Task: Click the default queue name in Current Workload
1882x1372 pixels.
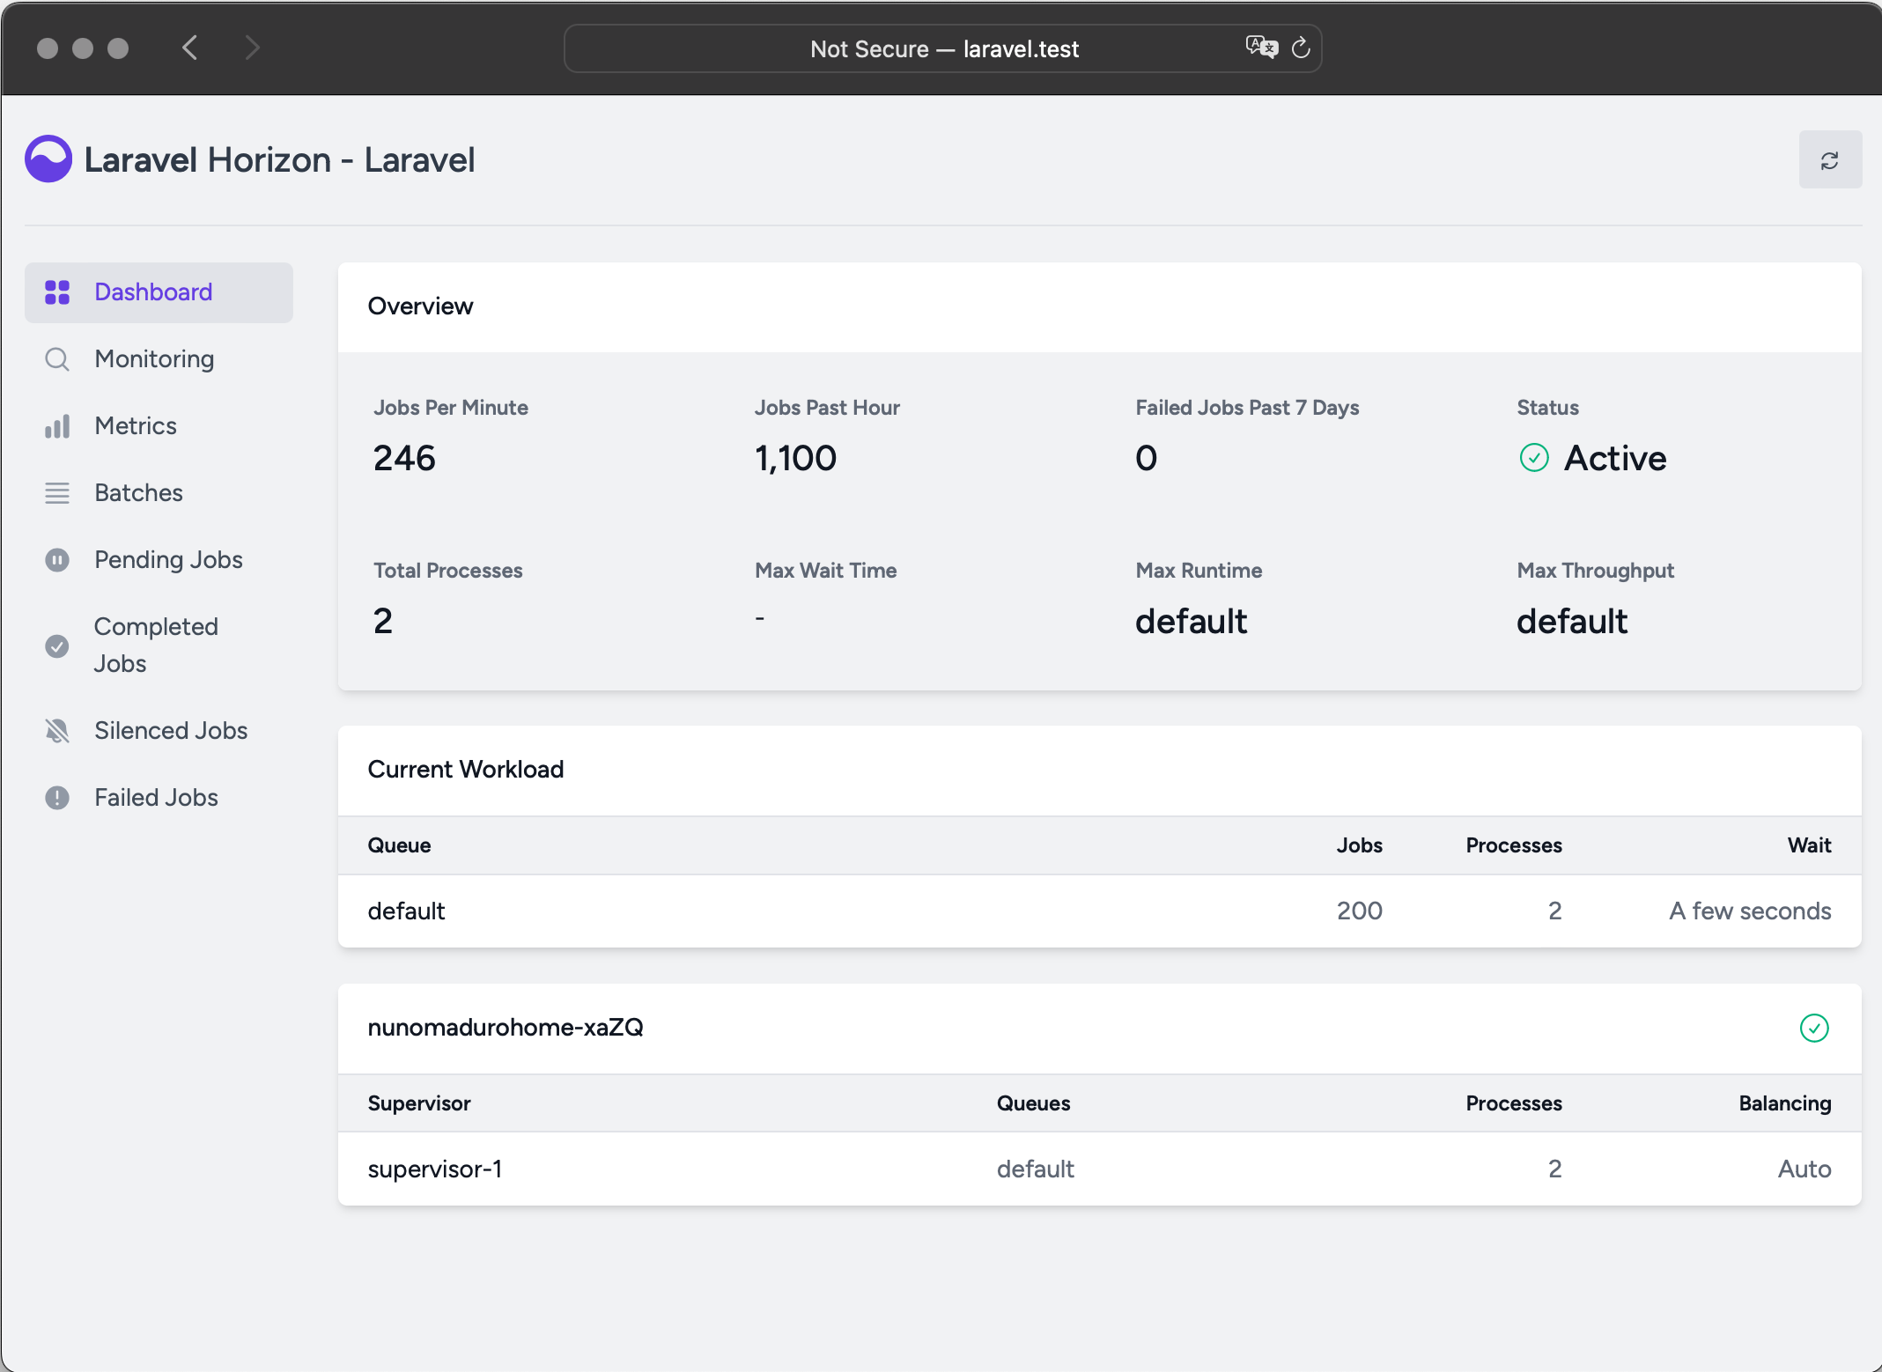Action: point(406,911)
